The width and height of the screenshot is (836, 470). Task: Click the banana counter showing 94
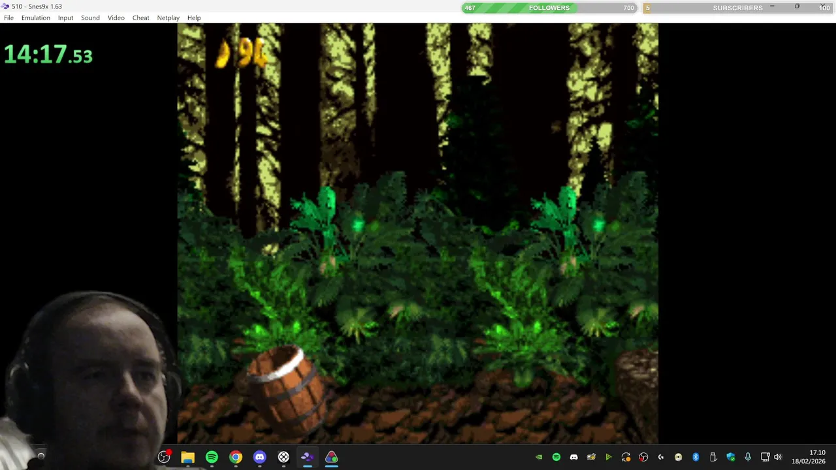click(x=241, y=54)
